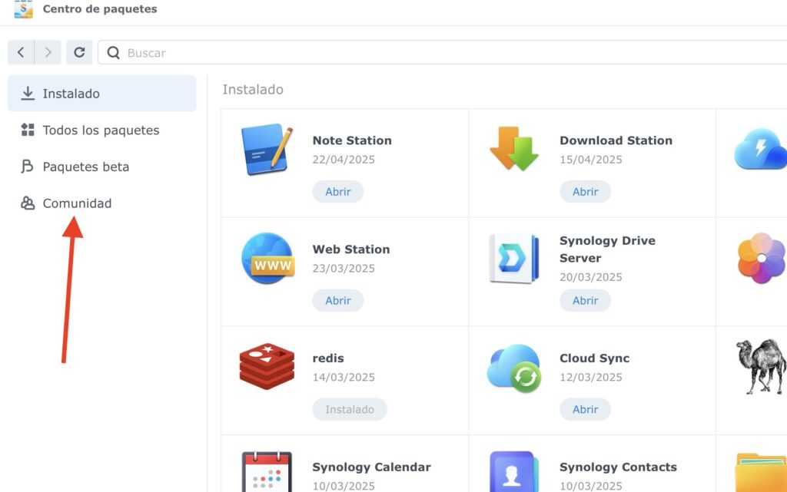Click the Synology Contacts icon
The image size is (787, 492).
514,471
